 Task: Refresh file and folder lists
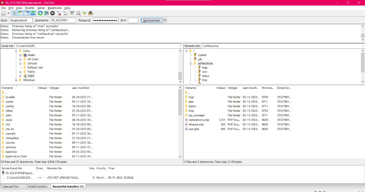click(40, 13)
